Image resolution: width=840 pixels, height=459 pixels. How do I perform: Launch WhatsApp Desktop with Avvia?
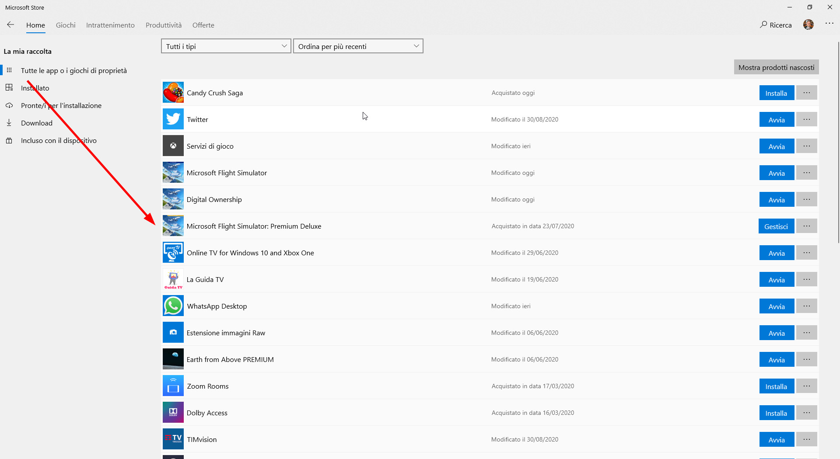click(x=777, y=306)
